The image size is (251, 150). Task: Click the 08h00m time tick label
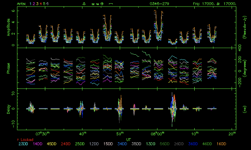coord(158,134)
